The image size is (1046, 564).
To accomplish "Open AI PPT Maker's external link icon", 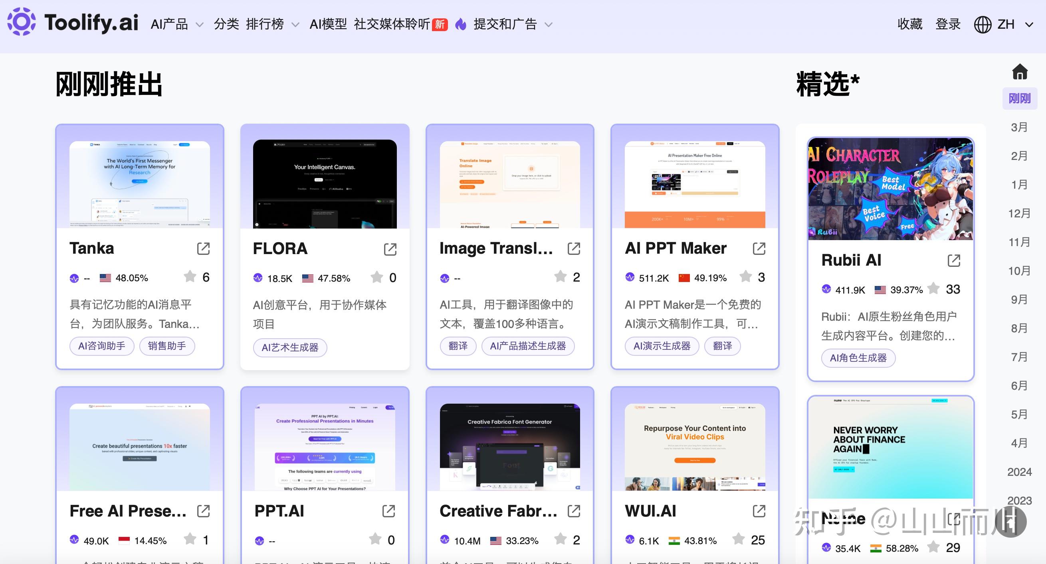I will 759,249.
